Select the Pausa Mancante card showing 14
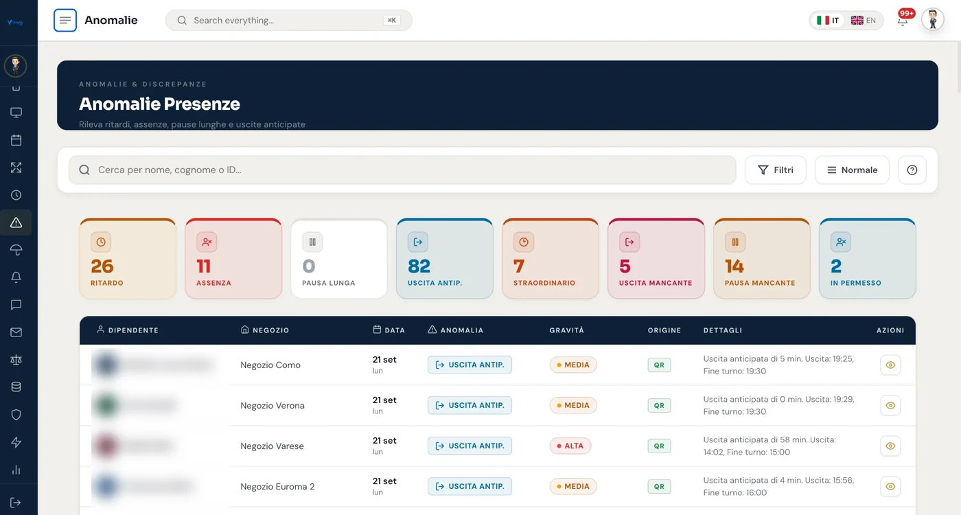961x515 pixels. tap(762, 259)
